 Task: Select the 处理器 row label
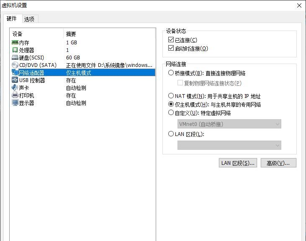click(x=26, y=50)
